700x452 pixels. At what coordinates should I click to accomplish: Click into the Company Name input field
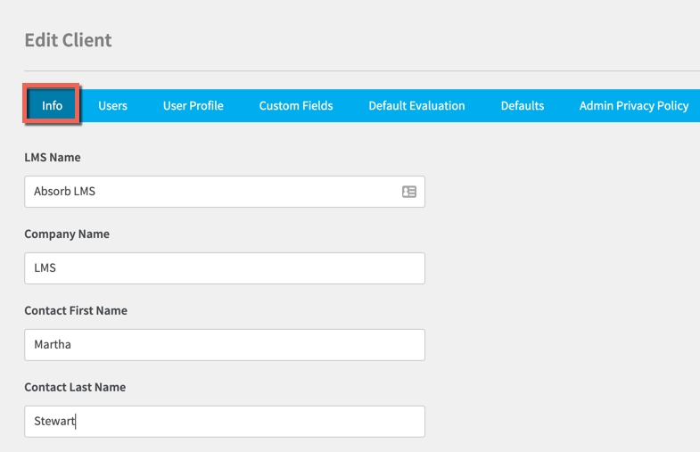point(225,268)
